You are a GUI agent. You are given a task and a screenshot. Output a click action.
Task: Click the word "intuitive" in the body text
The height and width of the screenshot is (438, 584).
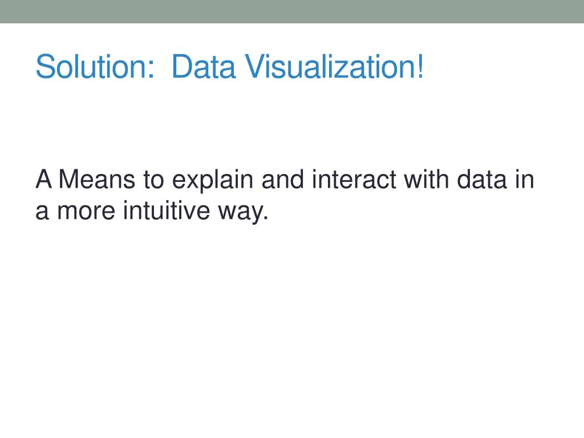(x=157, y=212)
